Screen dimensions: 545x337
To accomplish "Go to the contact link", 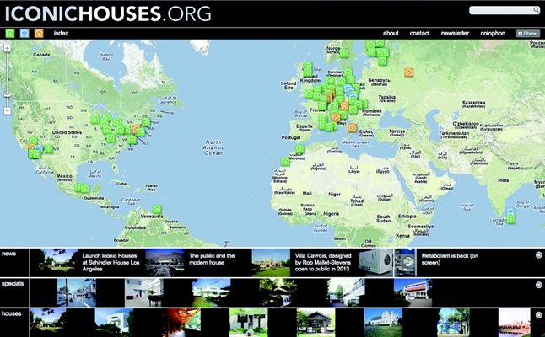I will [x=419, y=34].
